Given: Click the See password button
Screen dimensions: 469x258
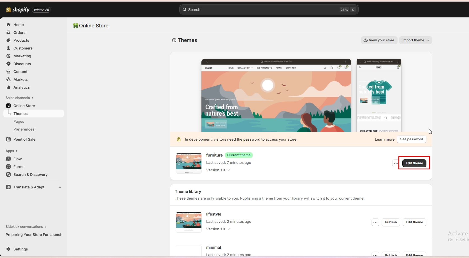Looking at the screenshot, I should click(411, 139).
